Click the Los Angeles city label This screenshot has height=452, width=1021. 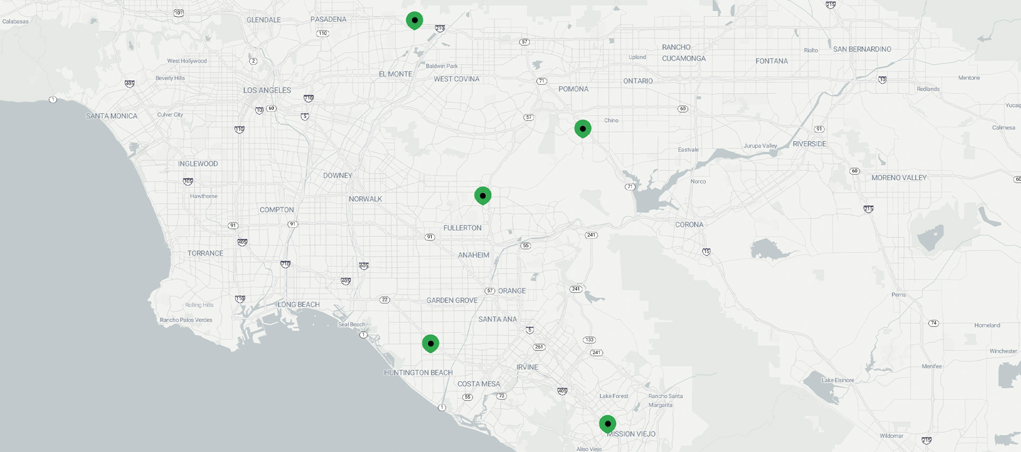(267, 90)
